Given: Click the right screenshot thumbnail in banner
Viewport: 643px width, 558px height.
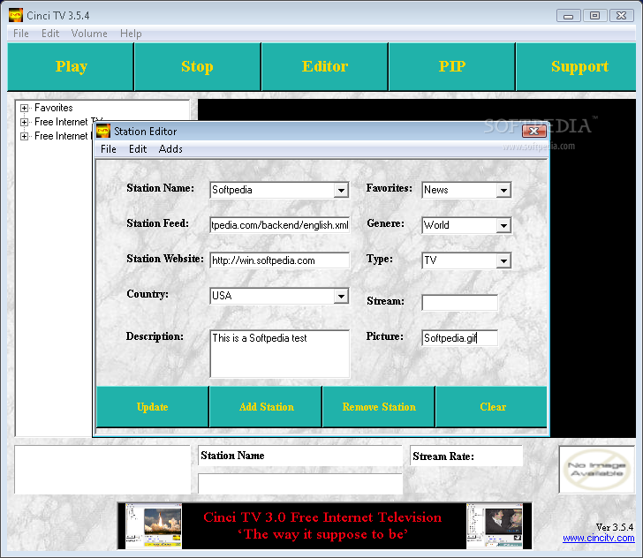Looking at the screenshot, I should 495,526.
